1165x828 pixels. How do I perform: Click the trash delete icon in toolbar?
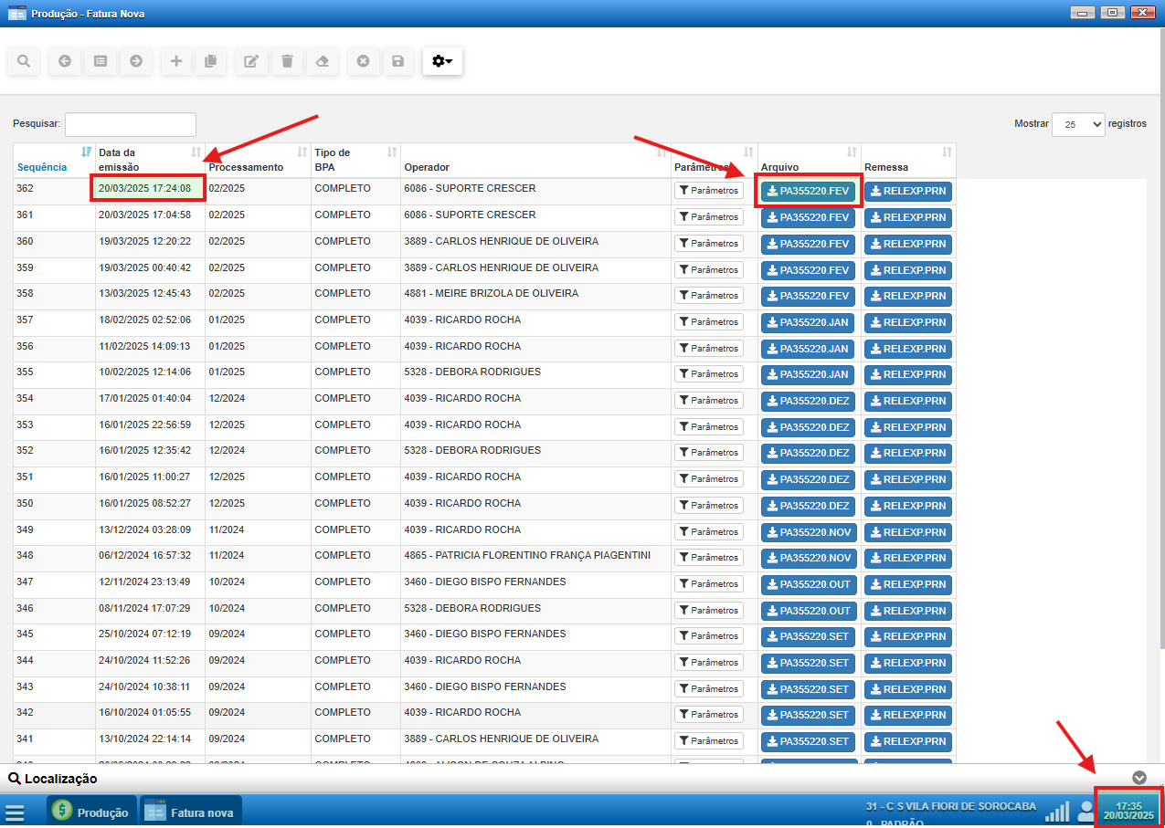click(x=287, y=61)
